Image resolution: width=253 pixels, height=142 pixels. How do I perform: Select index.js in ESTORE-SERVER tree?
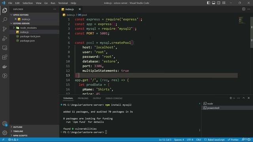coord(24,32)
